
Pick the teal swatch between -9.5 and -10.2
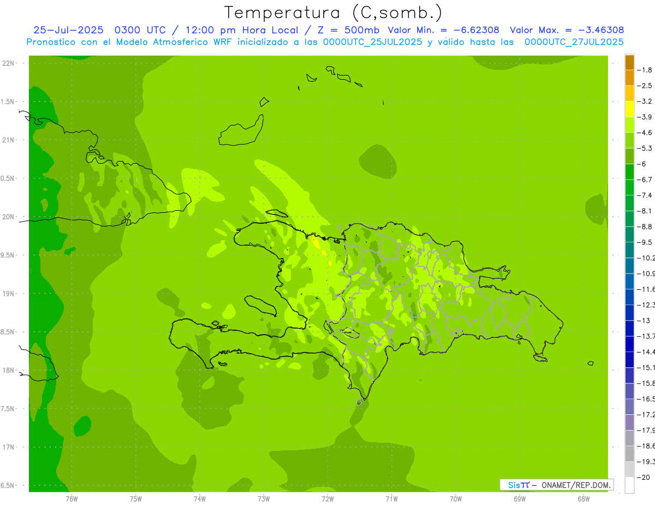[x=629, y=251]
